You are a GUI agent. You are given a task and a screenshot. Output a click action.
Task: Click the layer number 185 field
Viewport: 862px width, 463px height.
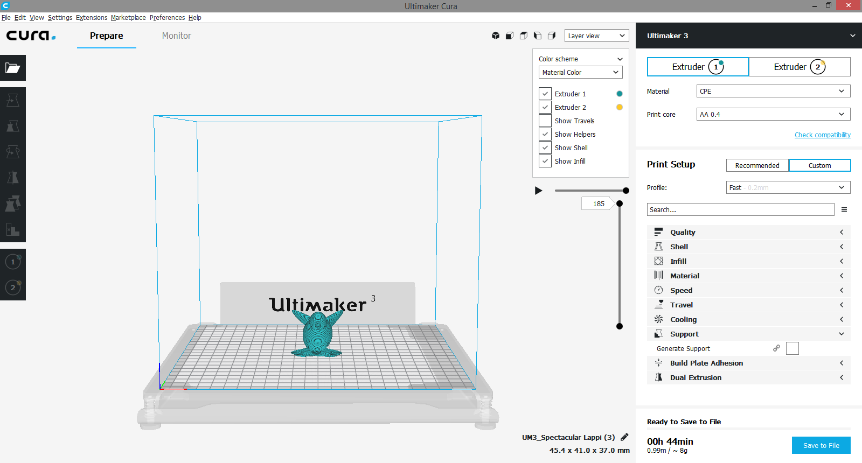point(597,204)
